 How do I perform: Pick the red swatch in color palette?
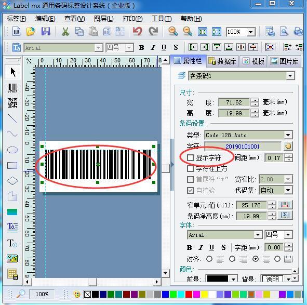point(189,294)
